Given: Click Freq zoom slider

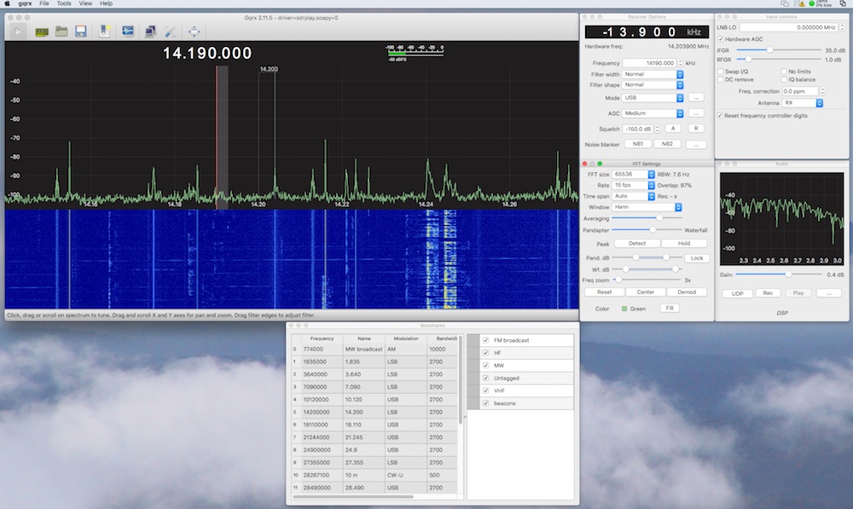Looking at the screenshot, I should [647, 280].
